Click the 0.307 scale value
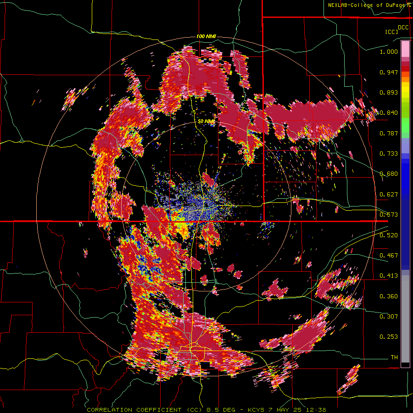Image resolution: width=413 pixels, height=413 pixels. click(x=389, y=317)
